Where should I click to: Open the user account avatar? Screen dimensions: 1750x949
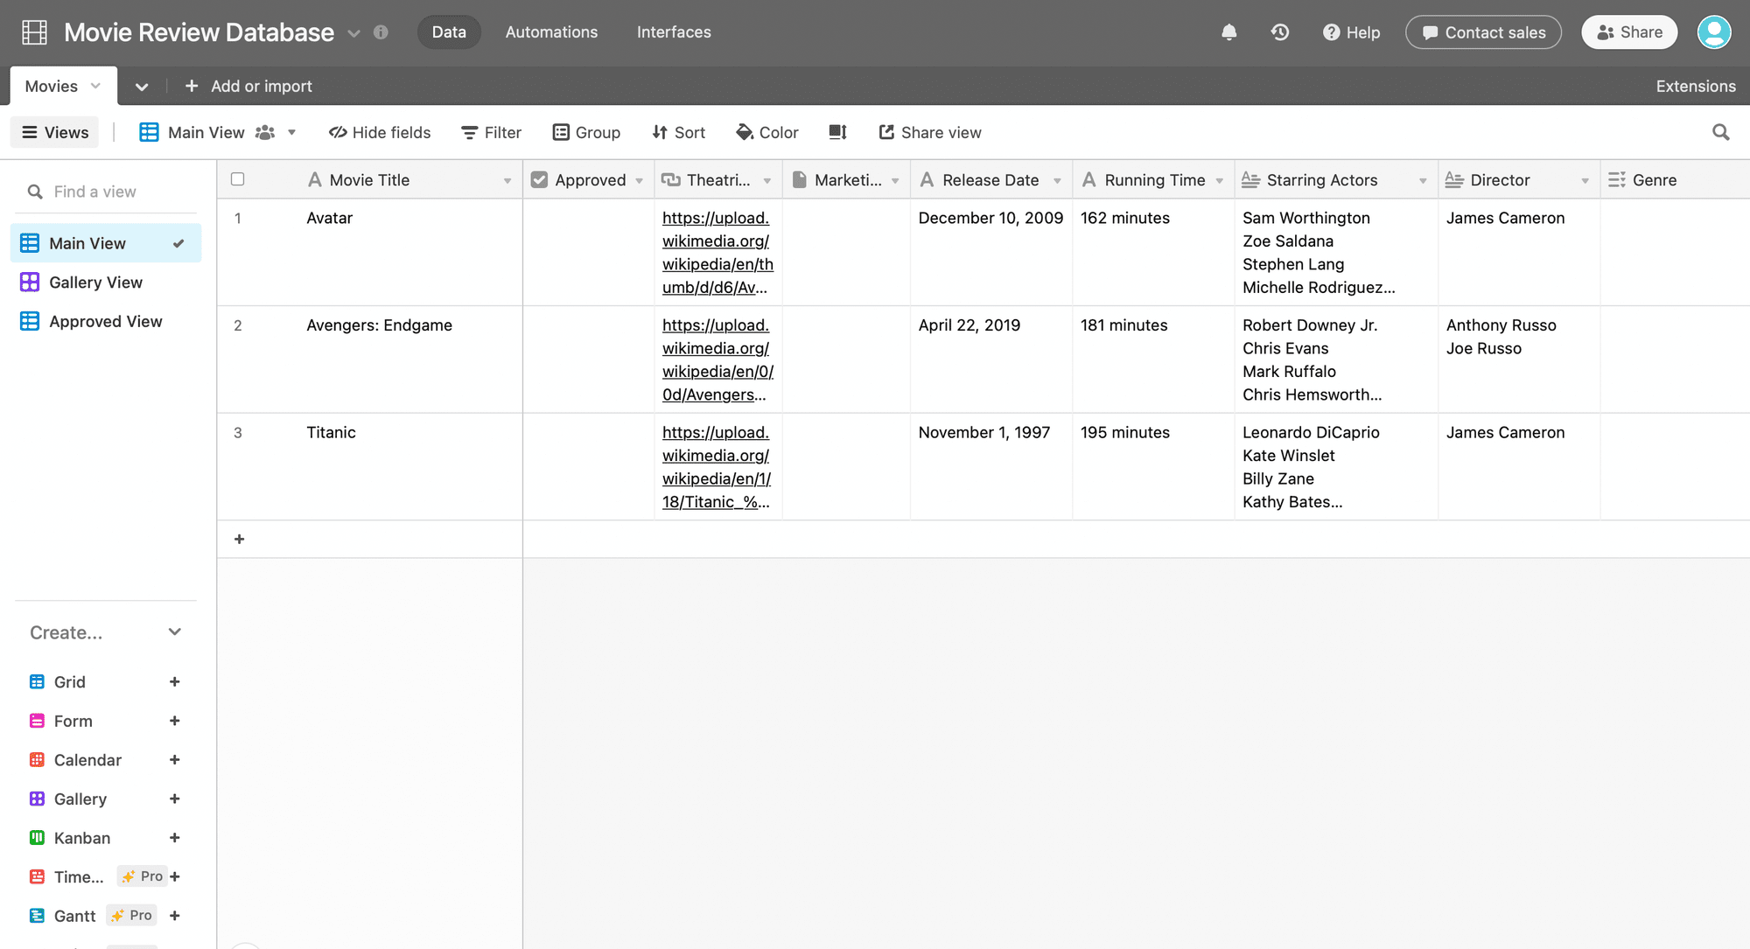[x=1713, y=32]
